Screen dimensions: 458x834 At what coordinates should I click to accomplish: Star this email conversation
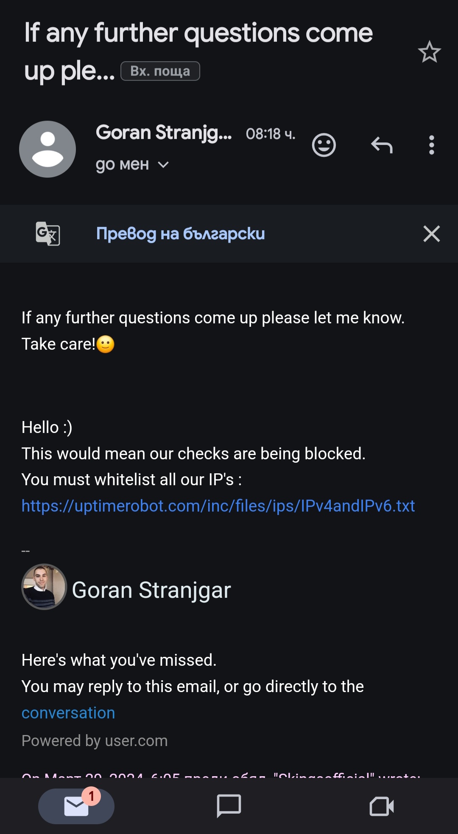click(x=429, y=52)
